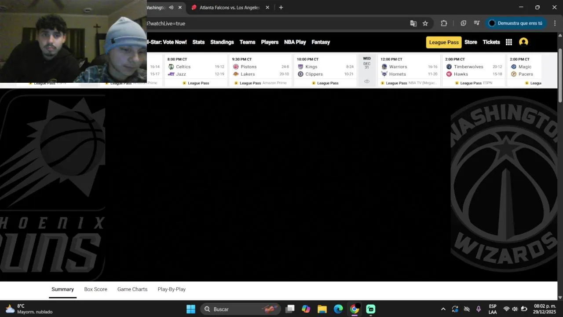This screenshot has width=563, height=317.
Task: Open the Tickets link
Action: 491,42
